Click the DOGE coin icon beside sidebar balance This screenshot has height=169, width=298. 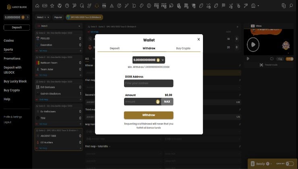(x=23, y=17)
